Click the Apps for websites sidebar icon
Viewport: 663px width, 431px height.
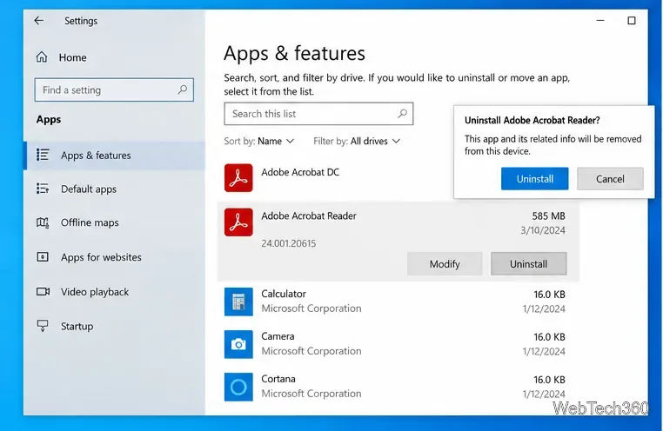[x=43, y=256]
